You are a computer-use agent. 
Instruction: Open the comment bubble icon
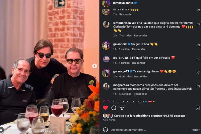click(114, 108)
